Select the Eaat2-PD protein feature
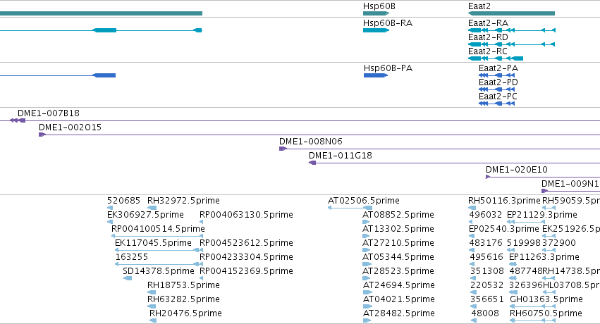This screenshot has height=324, width=600. tap(496, 89)
